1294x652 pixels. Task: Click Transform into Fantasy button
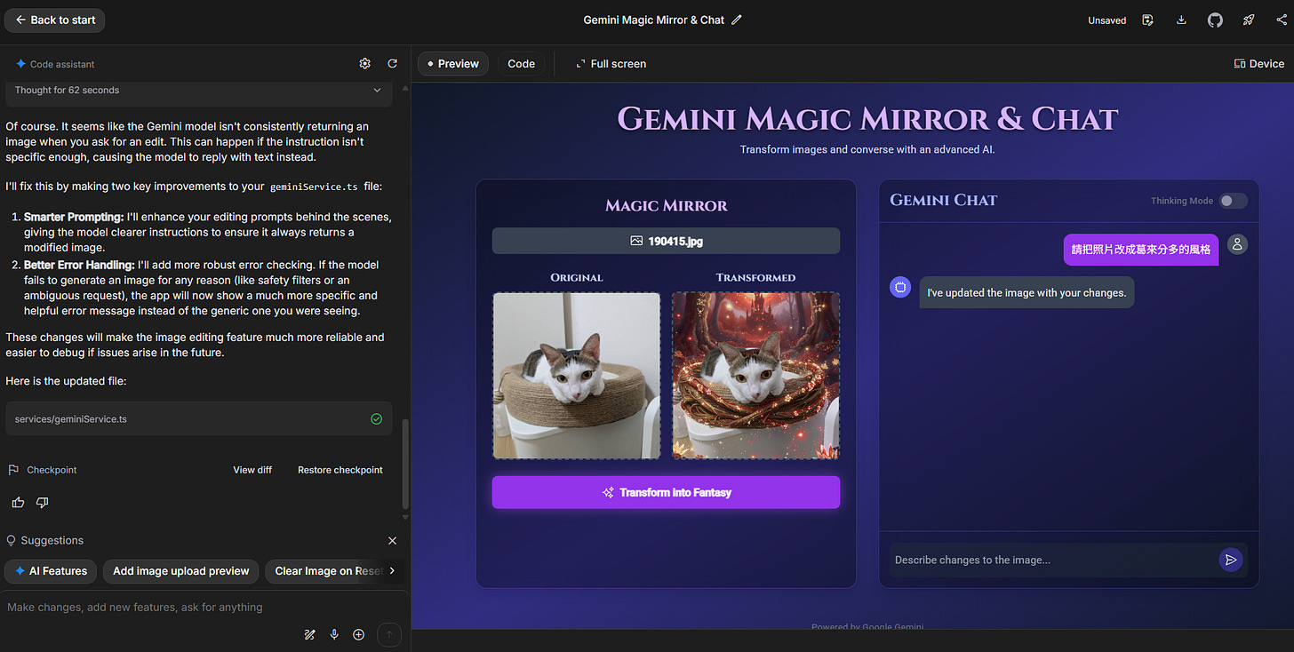pyautogui.click(x=666, y=492)
